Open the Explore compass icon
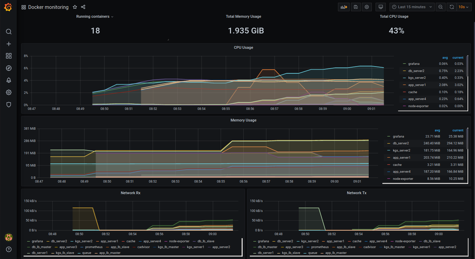 (9, 68)
